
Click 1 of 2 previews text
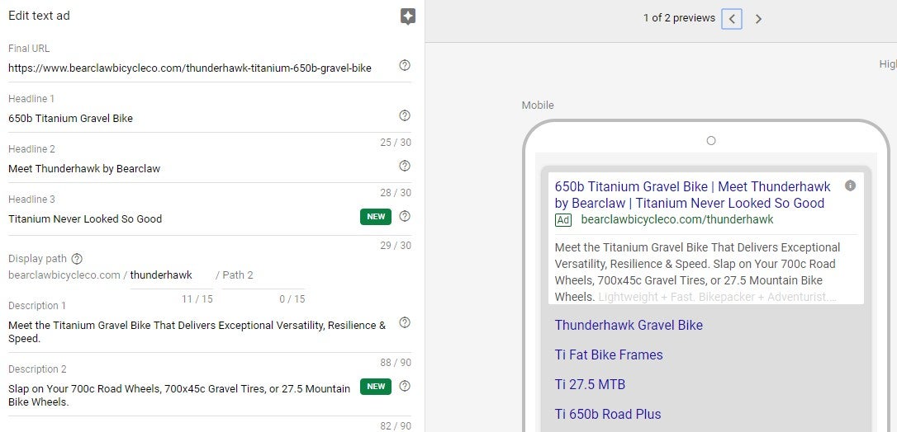point(679,18)
